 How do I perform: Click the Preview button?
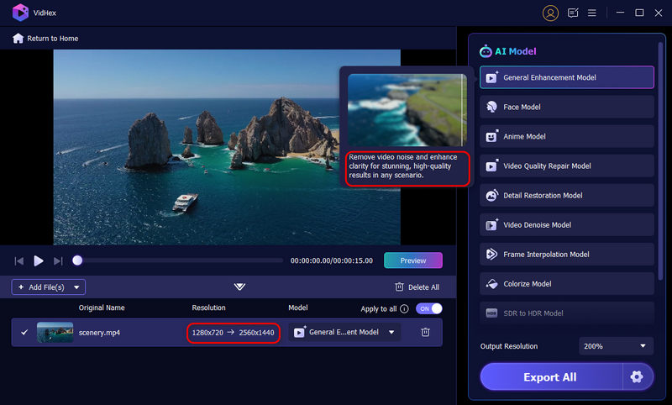[412, 260]
